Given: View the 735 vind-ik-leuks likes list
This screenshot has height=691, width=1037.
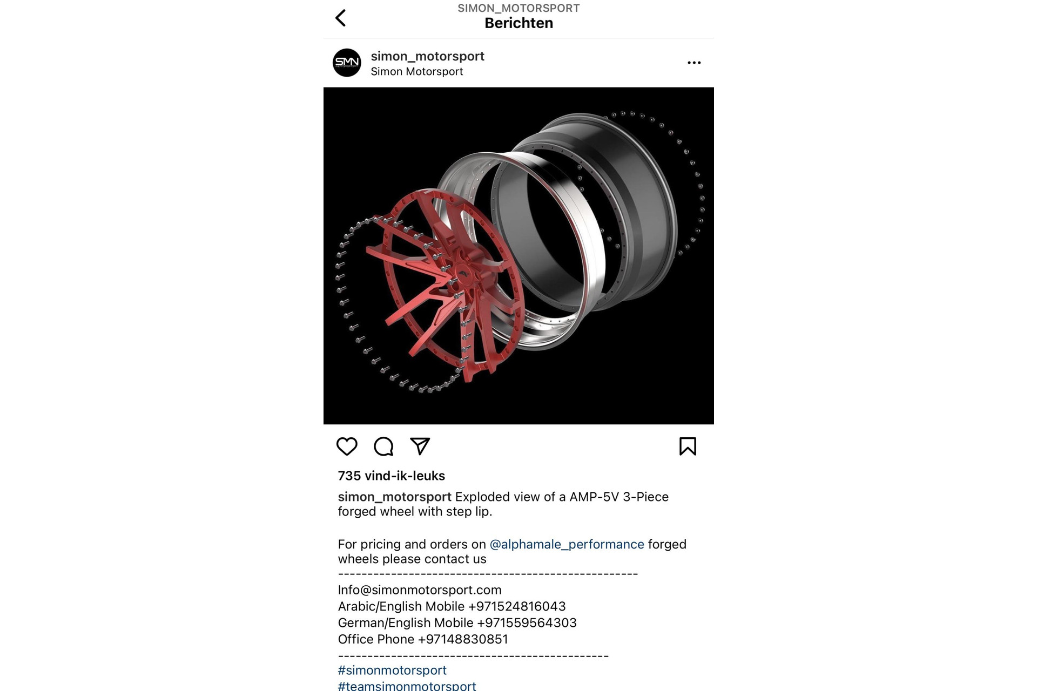Looking at the screenshot, I should 391,476.
